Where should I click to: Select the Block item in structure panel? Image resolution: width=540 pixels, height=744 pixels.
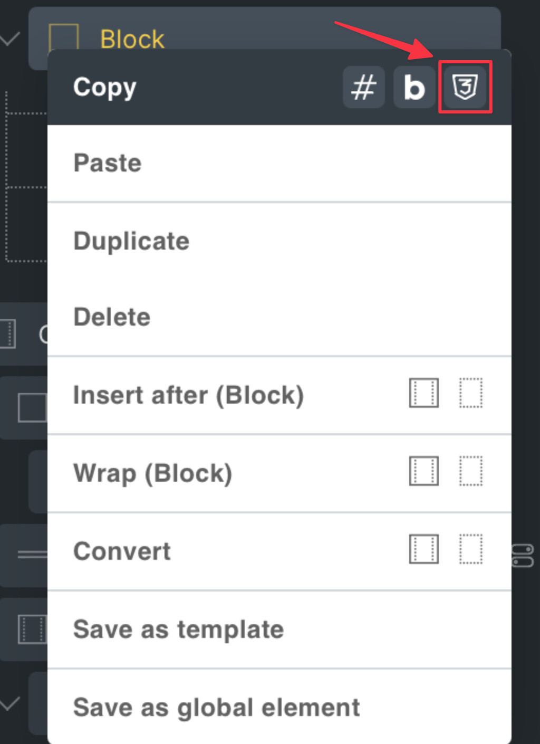(132, 39)
